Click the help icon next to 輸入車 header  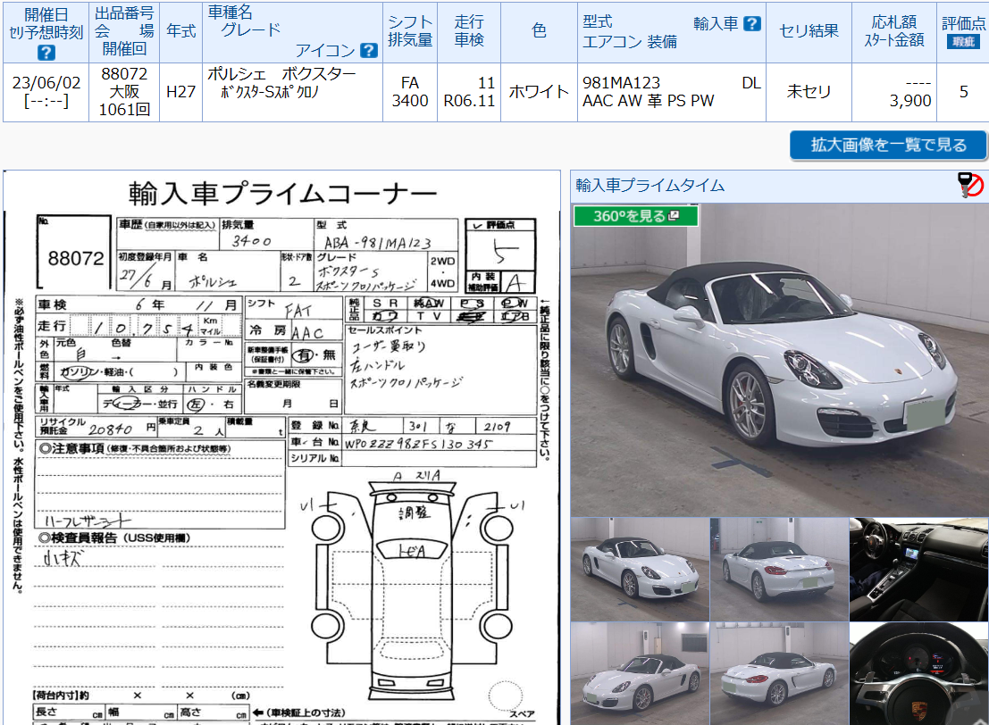752,23
